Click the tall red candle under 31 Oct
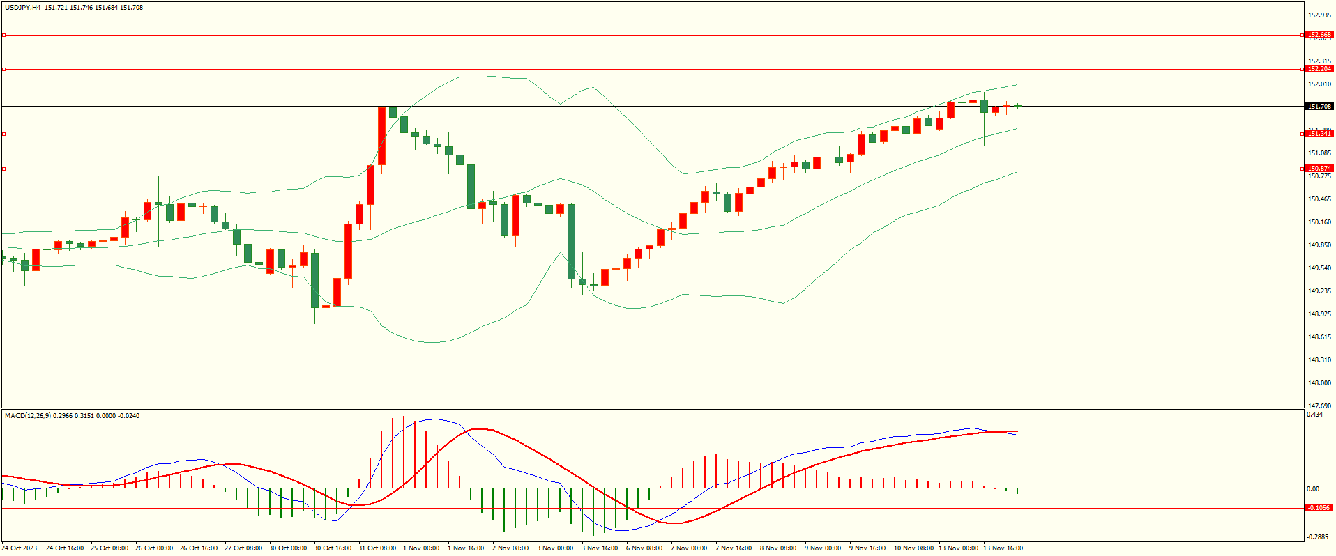1336x556 pixels. pyautogui.click(x=381, y=136)
